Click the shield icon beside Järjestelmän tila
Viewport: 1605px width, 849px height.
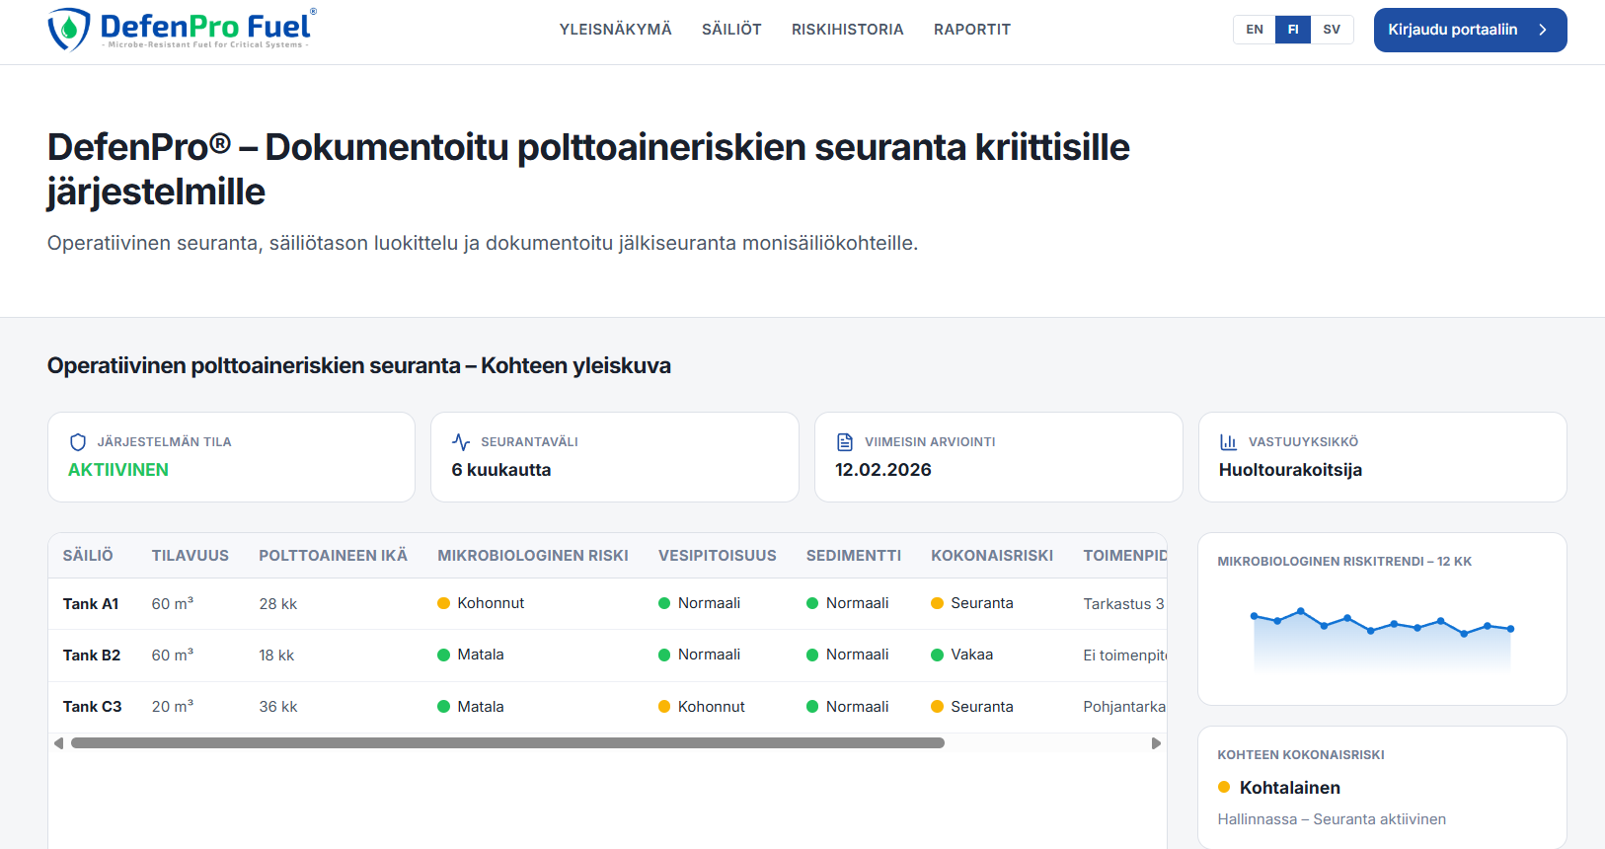coord(78,442)
